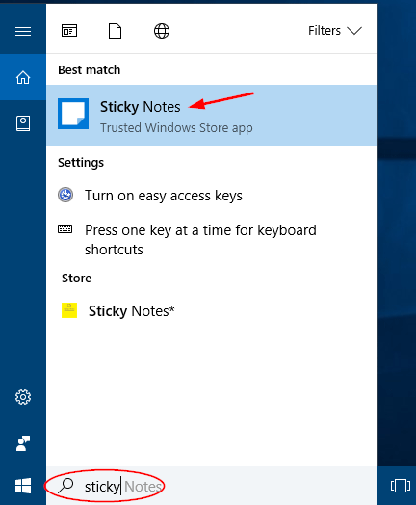Open Press one key at a time setting
Screen dimensions: 416x505
pyautogui.click(x=212, y=240)
